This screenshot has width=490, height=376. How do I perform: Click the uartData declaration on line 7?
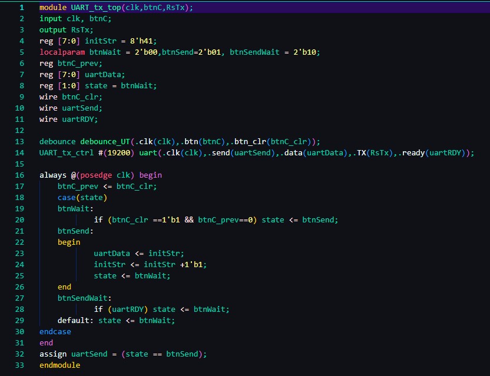tap(82, 75)
